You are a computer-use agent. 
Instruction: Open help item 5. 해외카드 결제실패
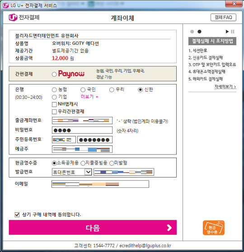(x=206, y=79)
